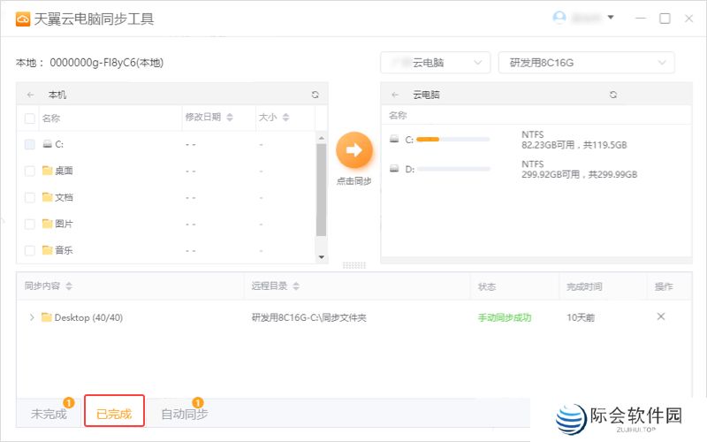Go back in the 云电脑 panel
This screenshot has width=707, height=442.
pos(395,95)
